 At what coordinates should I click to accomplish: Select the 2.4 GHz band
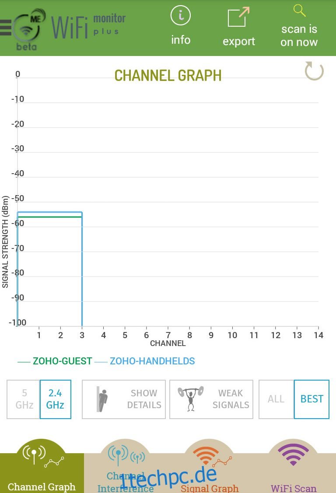pos(55,399)
